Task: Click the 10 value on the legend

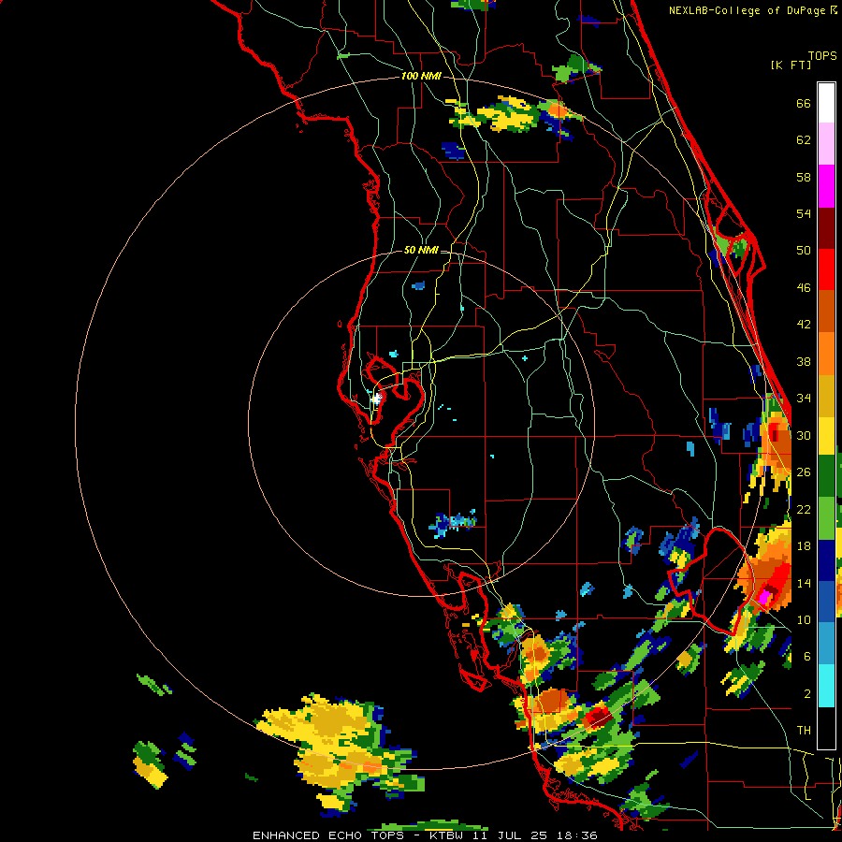Action: [x=804, y=619]
